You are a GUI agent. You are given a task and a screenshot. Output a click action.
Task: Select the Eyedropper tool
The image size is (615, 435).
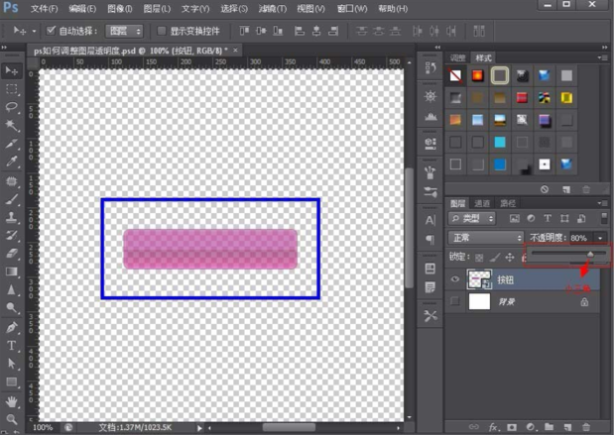click(x=11, y=162)
